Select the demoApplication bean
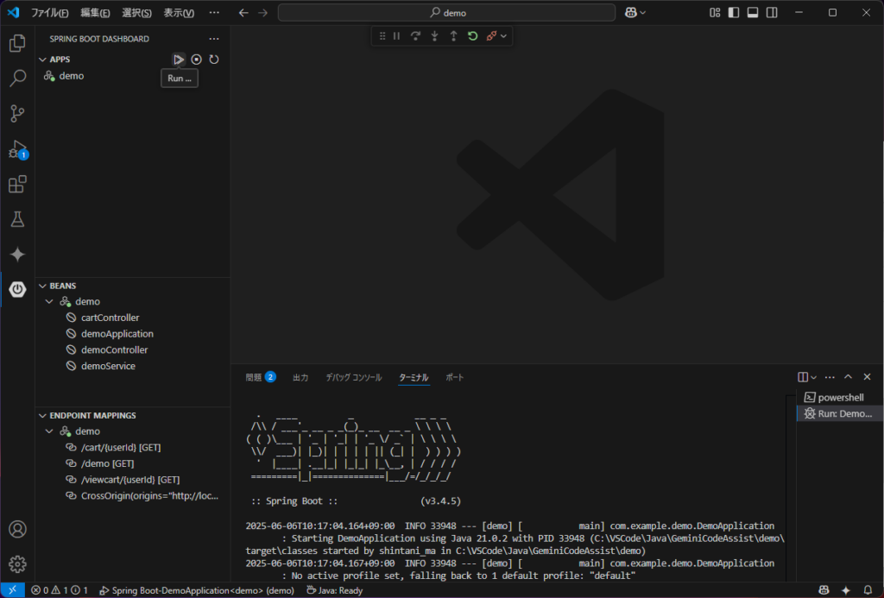884x598 pixels. tap(132, 334)
